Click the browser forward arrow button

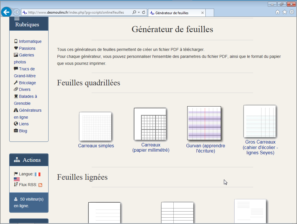click(16, 12)
